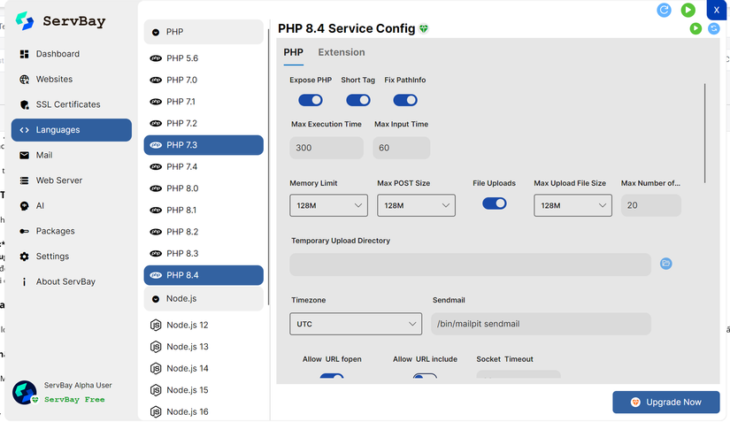730x422 pixels.
Task: Toggle the Allow URL fopen switch
Action: click(332, 376)
